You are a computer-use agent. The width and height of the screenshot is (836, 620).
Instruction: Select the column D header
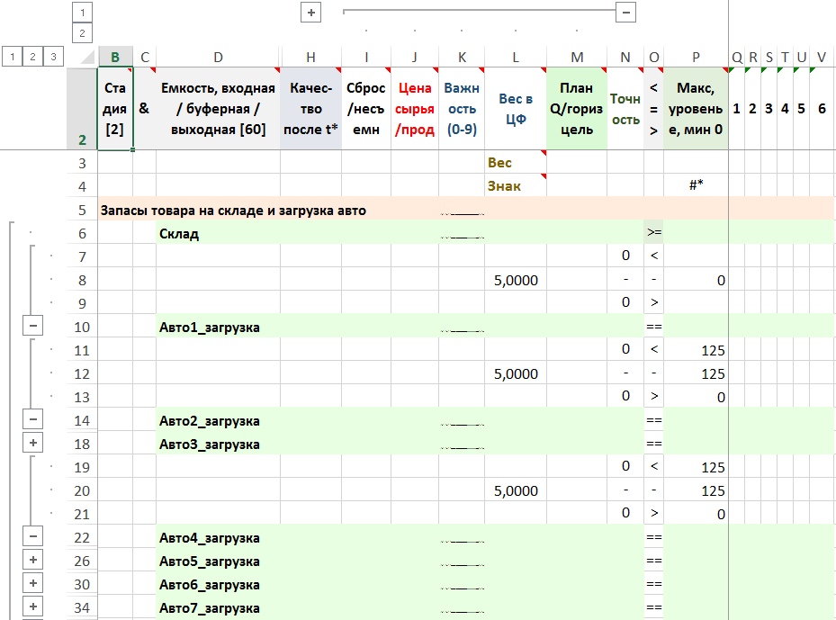[218, 58]
